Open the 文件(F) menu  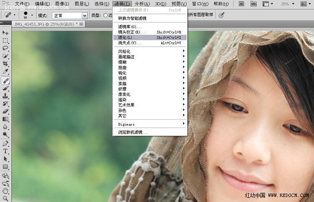coord(22,4)
